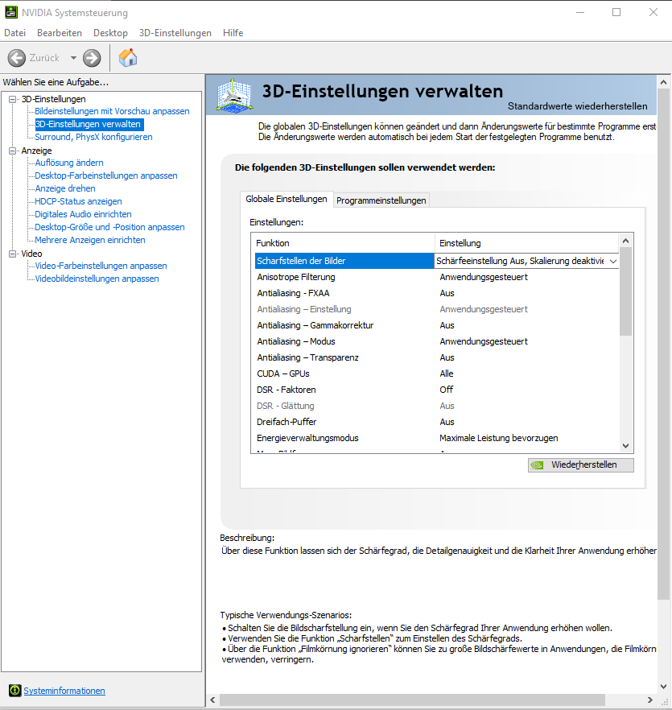
Task: Collapse the 3D-Einstellungen tree node
Action: click(x=13, y=99)
